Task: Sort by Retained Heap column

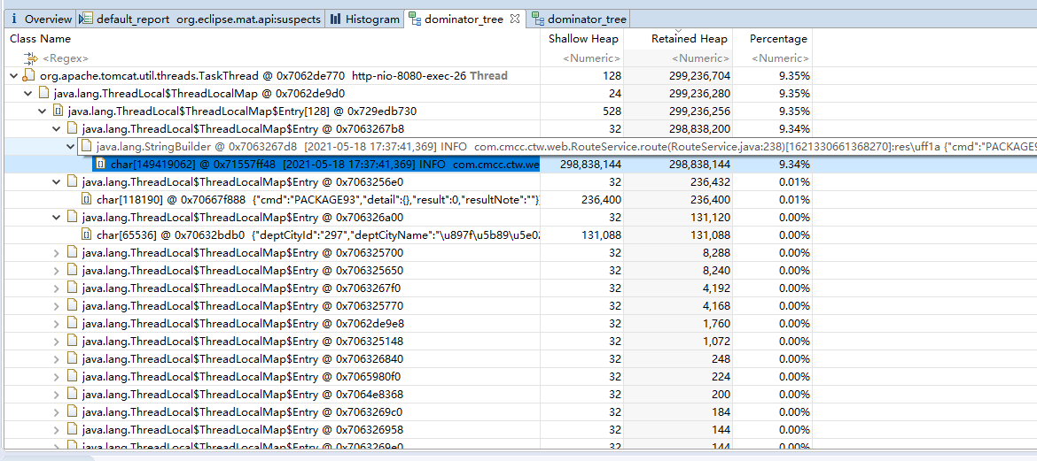Action: click(x=690, y=39)
